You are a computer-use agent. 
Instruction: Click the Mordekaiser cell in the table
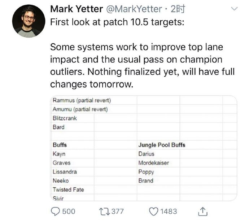pyautogui.click(x=154, y=163)
